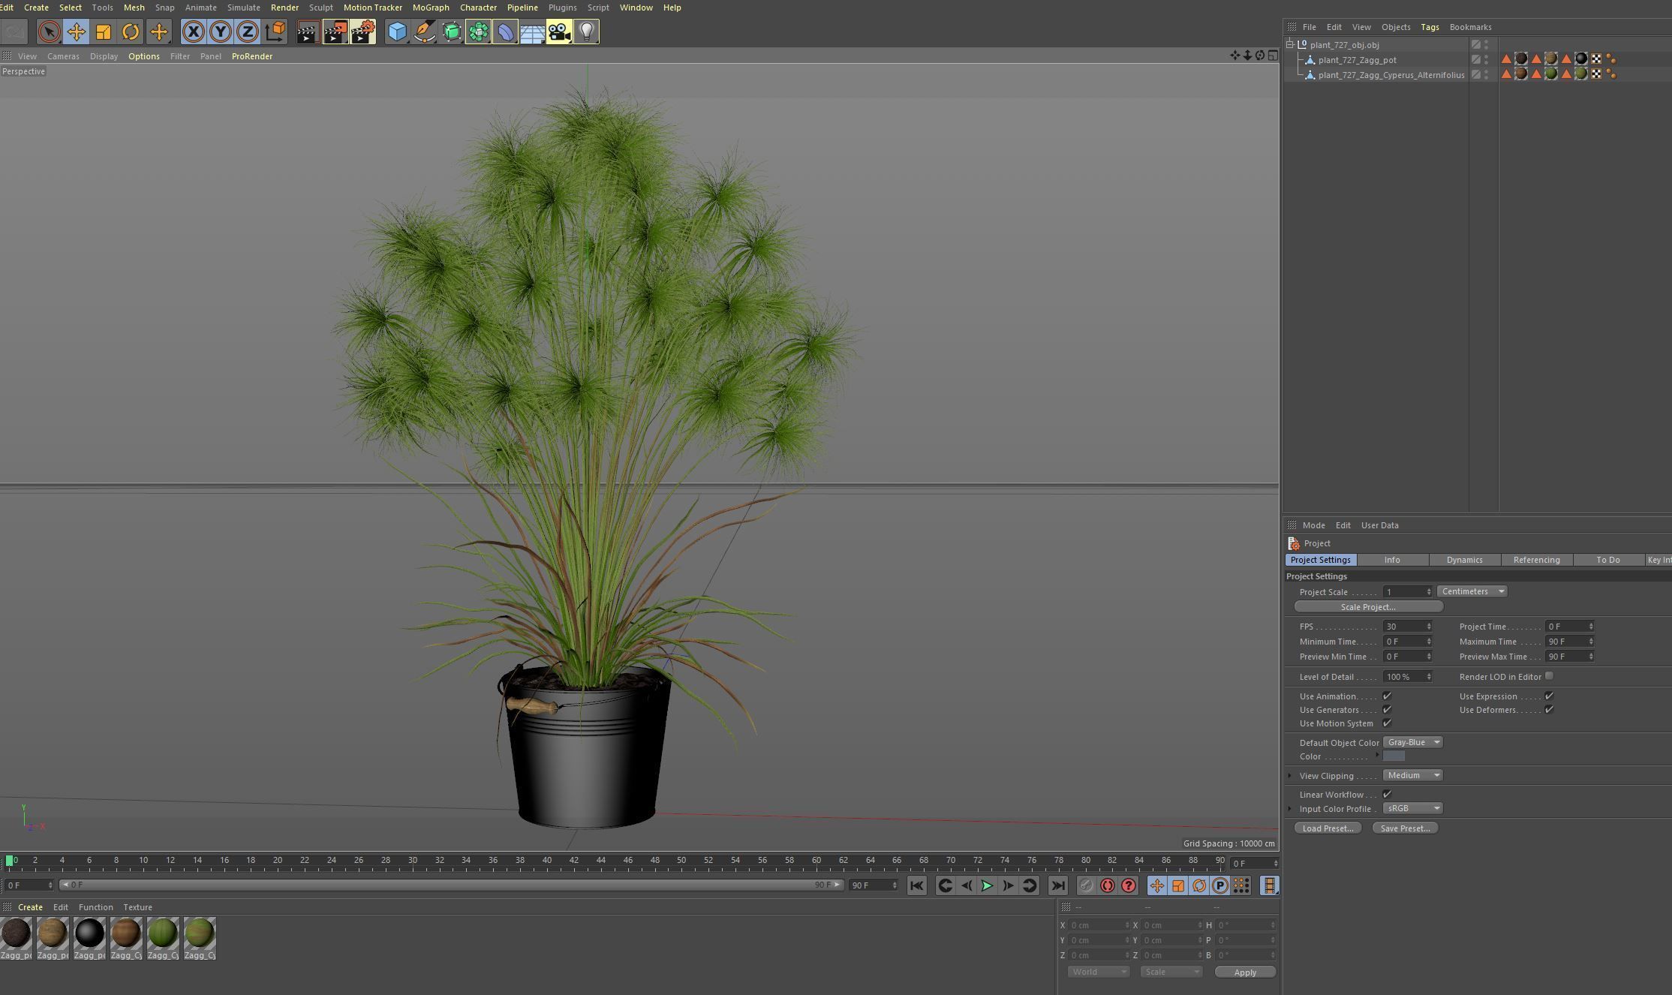Open View Clipping Medium dropdown

coord(1413,775)
